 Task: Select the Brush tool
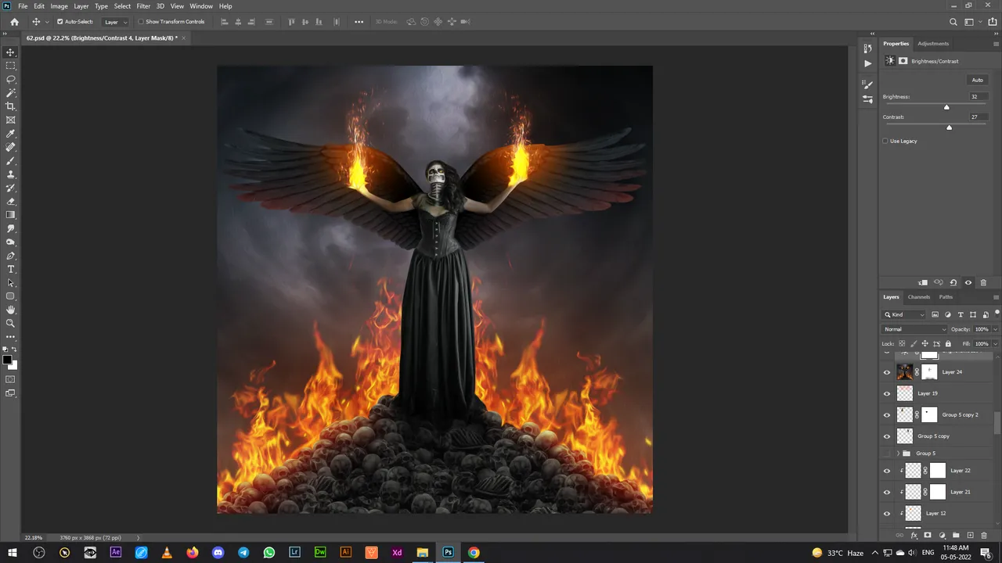point(11,161)
